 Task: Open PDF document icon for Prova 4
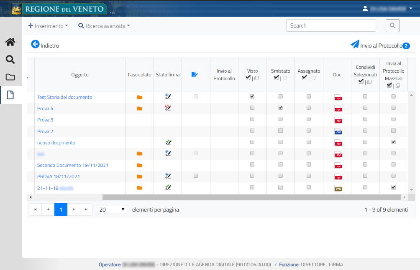(x=338, y=109)
